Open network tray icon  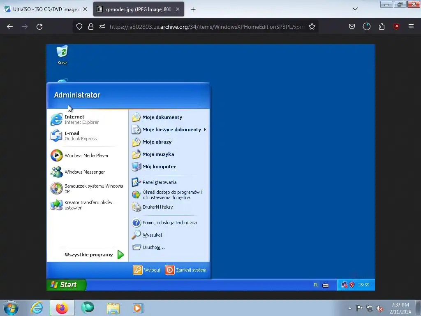370,308
